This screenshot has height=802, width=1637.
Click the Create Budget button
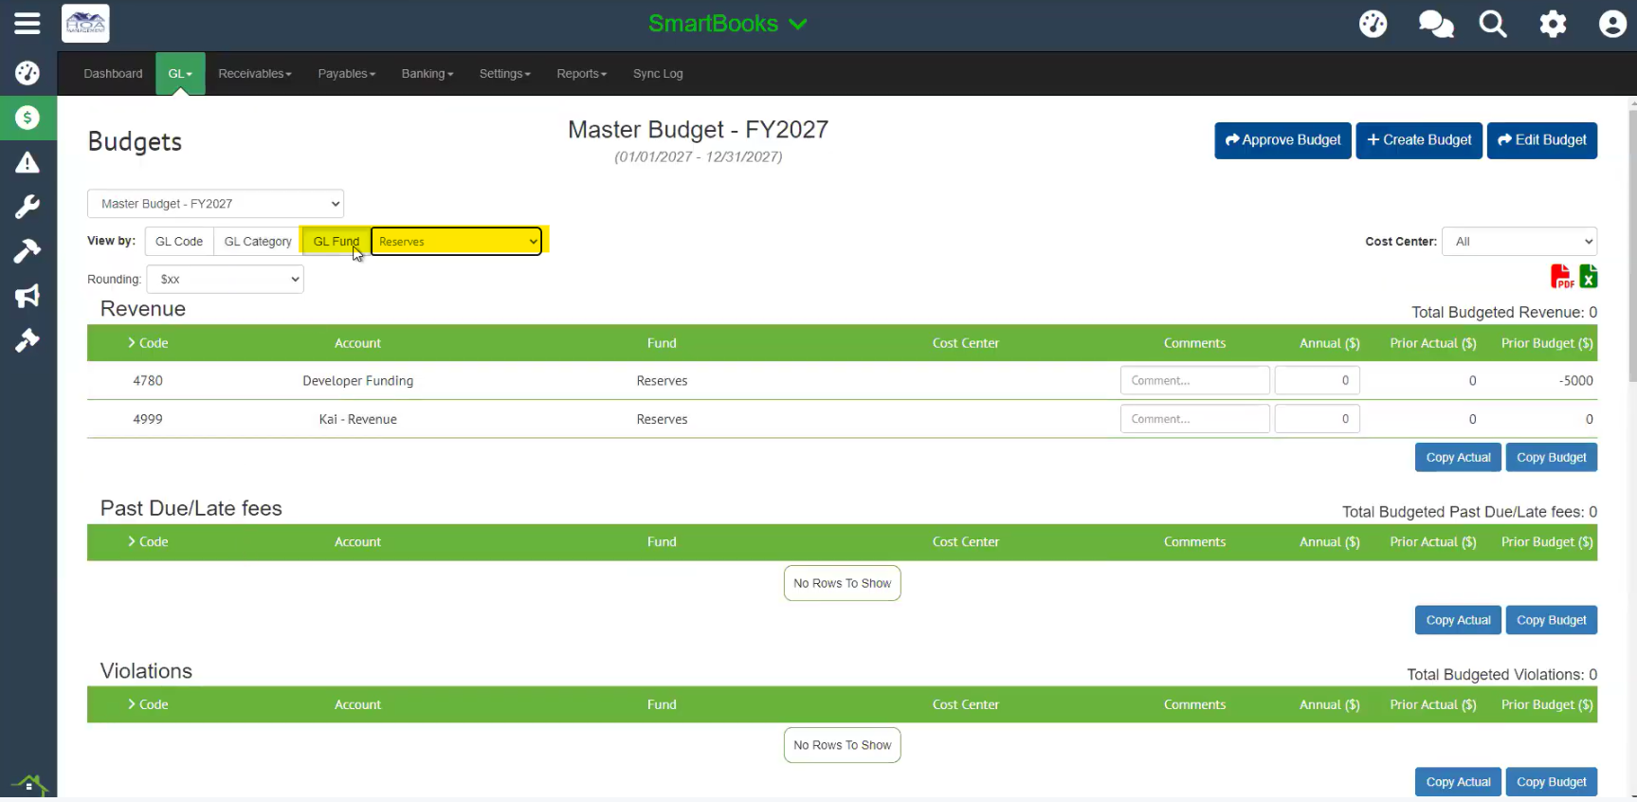click(1419, 140)
